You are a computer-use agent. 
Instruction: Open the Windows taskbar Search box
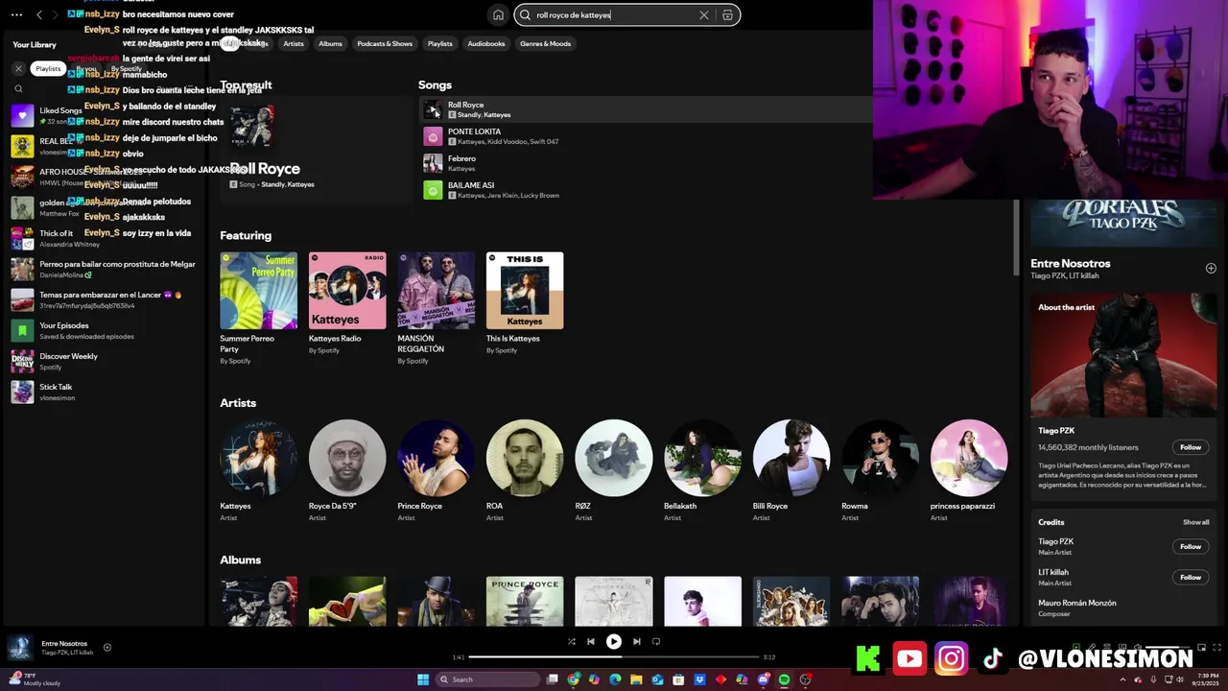487,679
